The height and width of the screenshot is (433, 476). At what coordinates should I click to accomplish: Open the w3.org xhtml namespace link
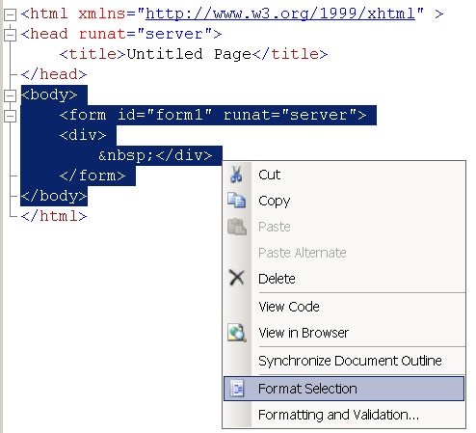280,14
